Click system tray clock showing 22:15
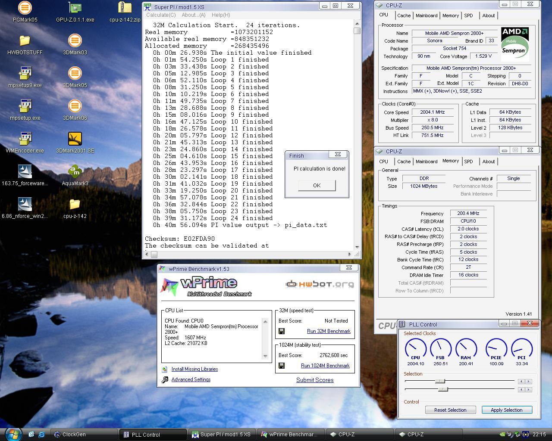This screenshot has height=441, width=552. click(x=539, y=435)
